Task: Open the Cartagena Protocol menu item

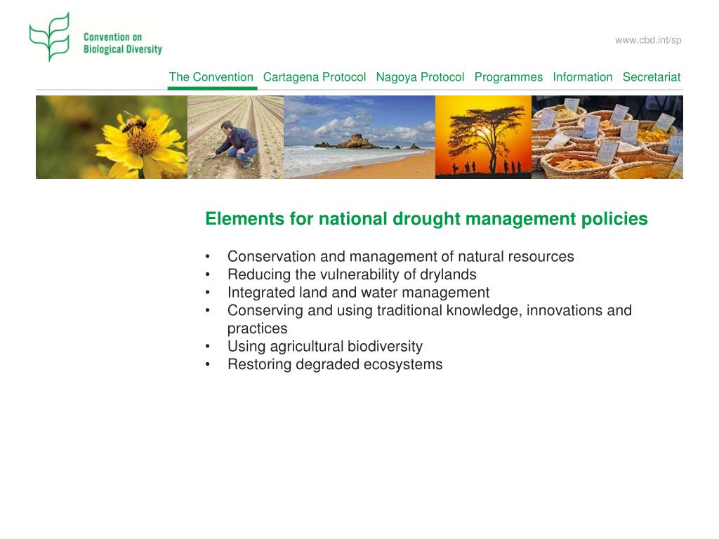Action: (315, 77)
